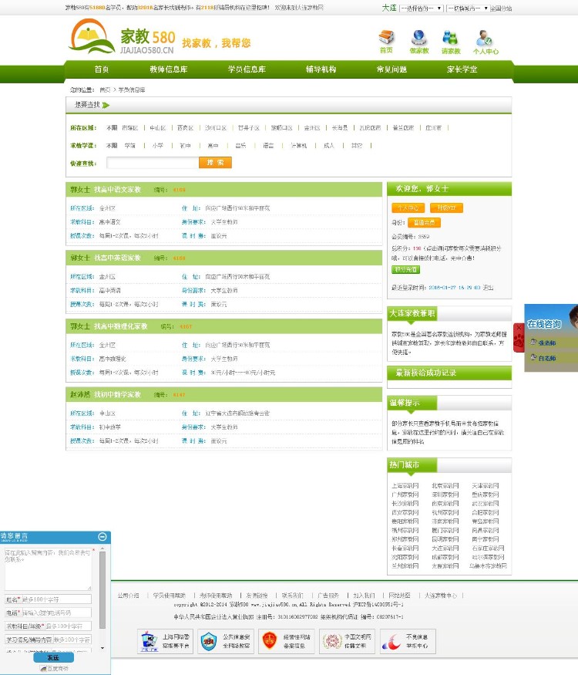Image resolution: width=578 pixels, height=675 pixels.
Task: Filter region by 庄河市
Action: pos(433,128)
